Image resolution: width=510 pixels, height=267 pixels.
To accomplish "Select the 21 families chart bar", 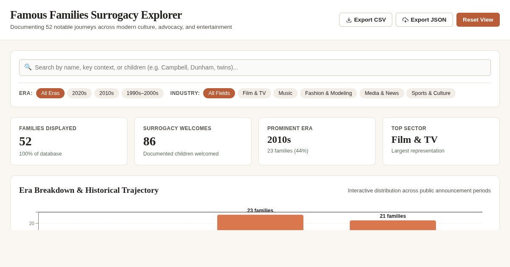I will coord(393,225).
